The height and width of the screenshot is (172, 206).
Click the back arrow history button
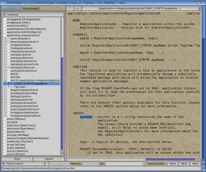click(70, 8)
